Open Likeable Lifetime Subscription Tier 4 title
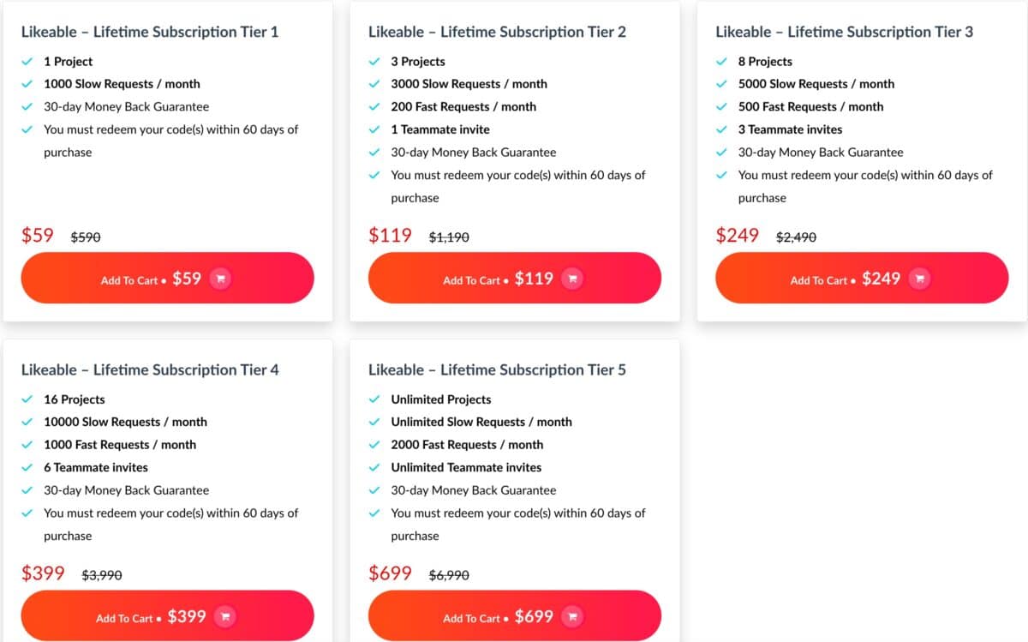The image size is (1028, 642). coord(150,369)
